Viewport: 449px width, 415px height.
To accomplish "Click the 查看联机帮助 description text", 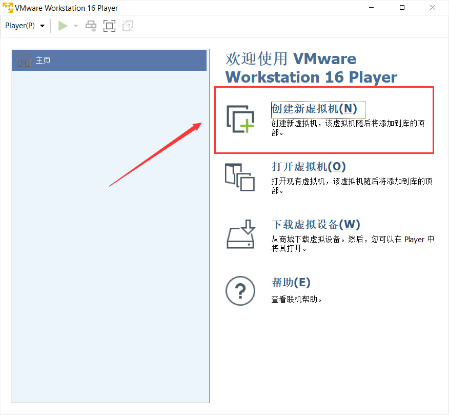I will 296,299.
